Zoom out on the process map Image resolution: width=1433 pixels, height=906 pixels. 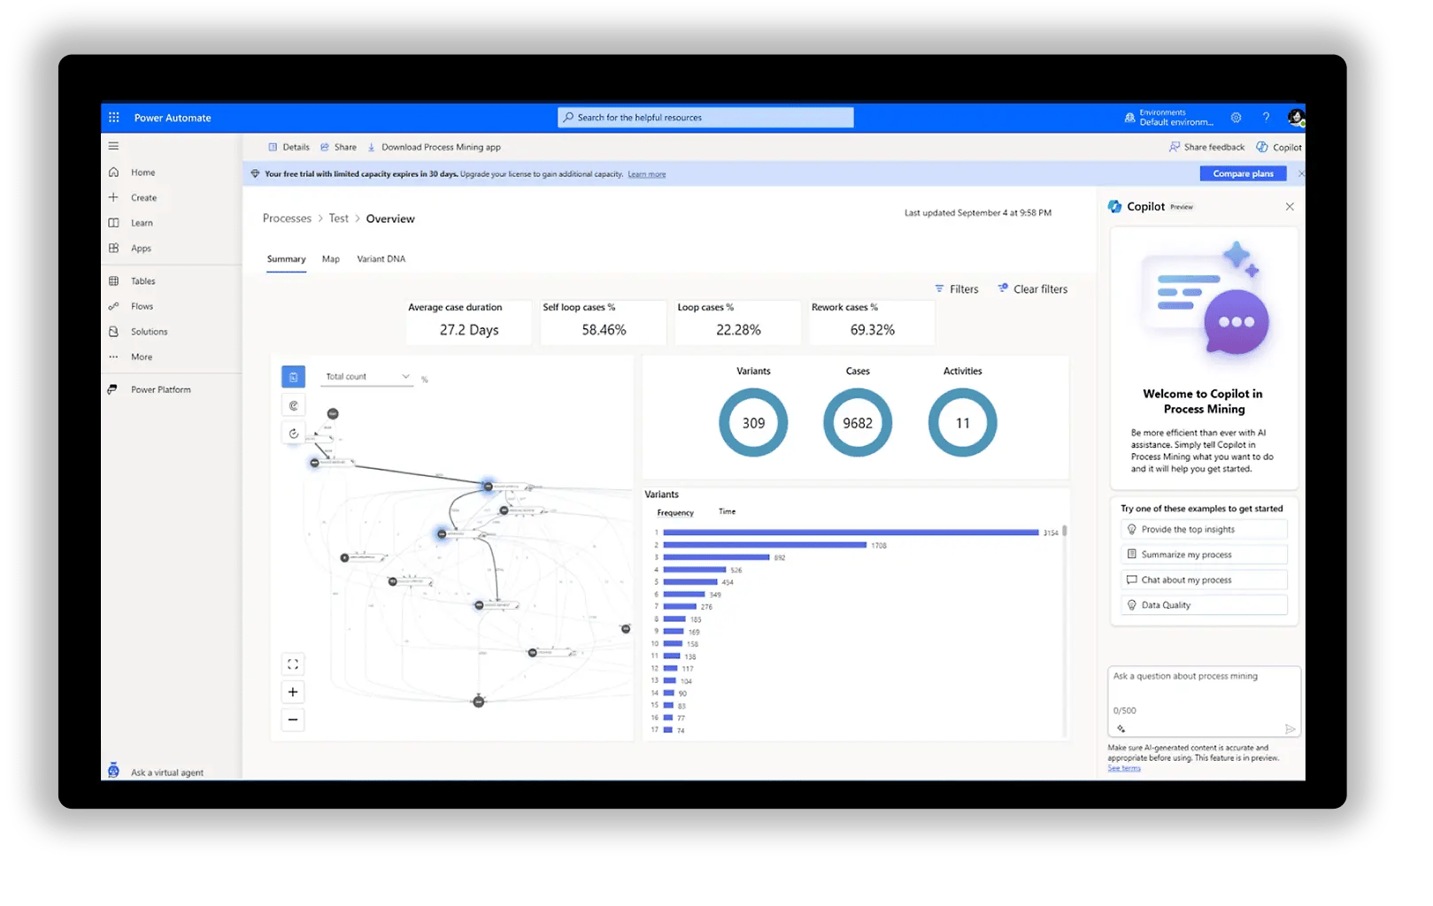[x=293, y=720]
